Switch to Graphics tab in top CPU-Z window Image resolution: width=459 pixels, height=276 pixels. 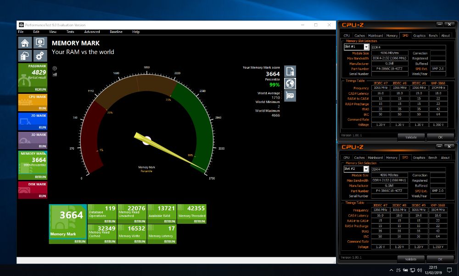[x=419, y=36]
